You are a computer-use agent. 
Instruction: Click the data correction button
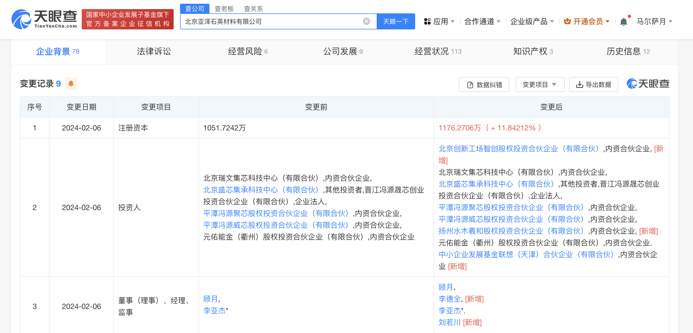pyautogui.click(x=484, y=84)
